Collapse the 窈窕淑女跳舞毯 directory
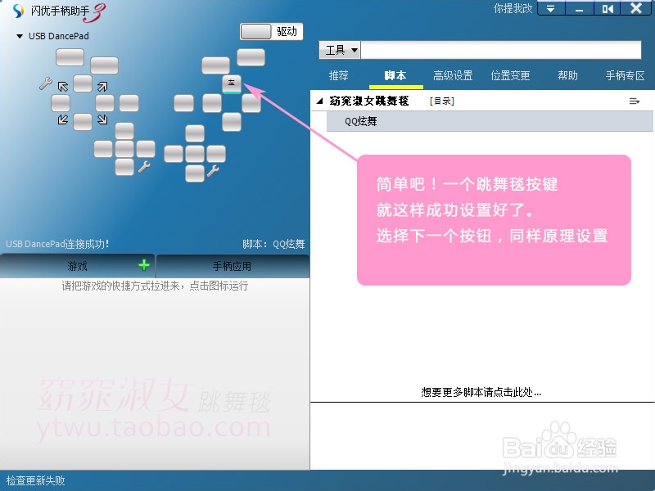Image resolution: width=655 pixels, height=491 pixels. pyautogui.click(x=318, y=101)
